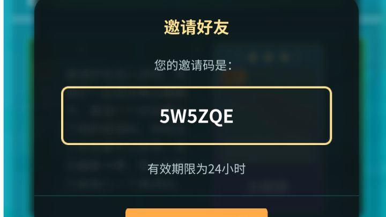Screen dimensions: 386x217
Task: Click the 有效期限为24小时 validity text
Action: tap(196, 169)
